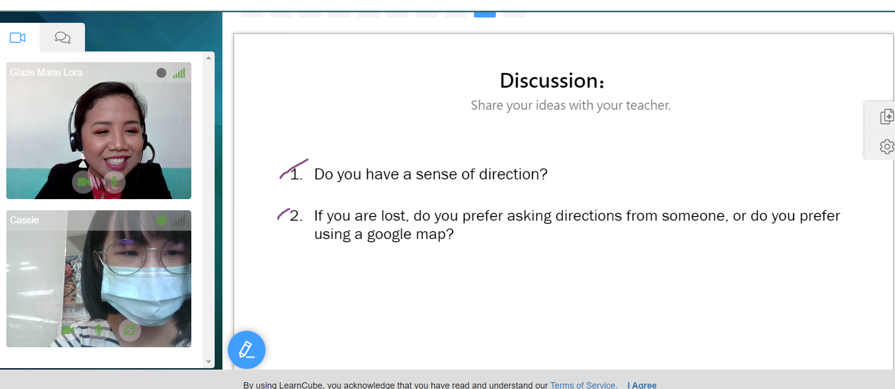Select Cassie's video thumbnail

(99, 278)
